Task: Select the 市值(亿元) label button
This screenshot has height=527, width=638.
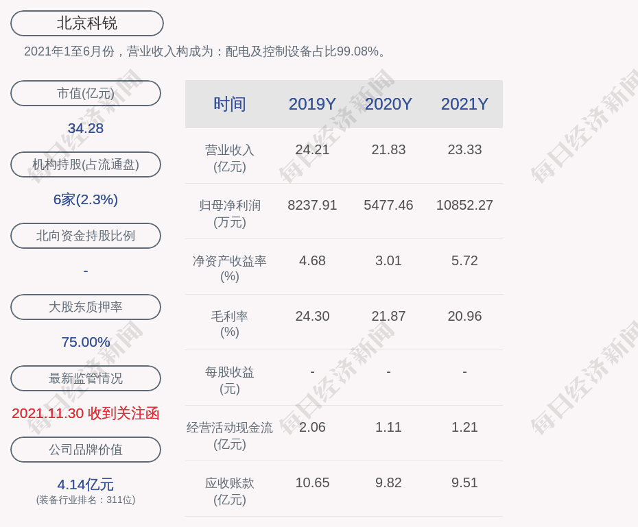Action: (86, 93)
